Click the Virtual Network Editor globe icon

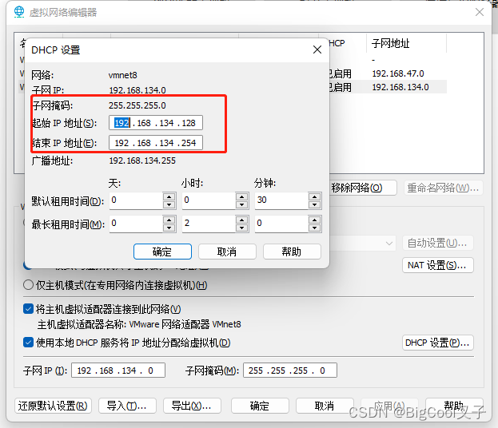(19, 12)
